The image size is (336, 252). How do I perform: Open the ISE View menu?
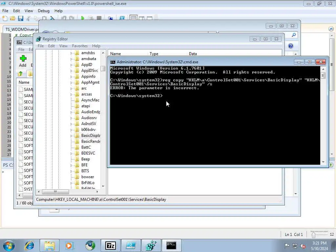(x=29, y=11)
